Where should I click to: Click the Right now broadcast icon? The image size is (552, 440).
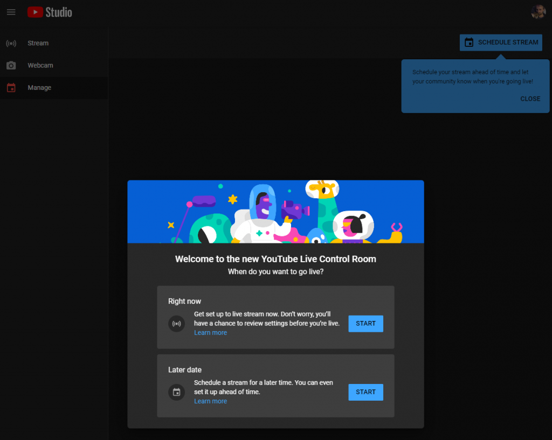pos(176,324)
